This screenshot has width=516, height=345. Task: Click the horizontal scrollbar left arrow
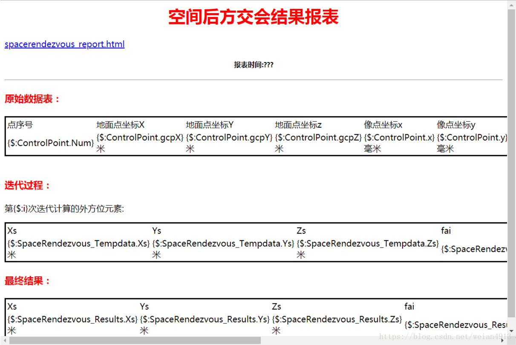tap(4, 340)
